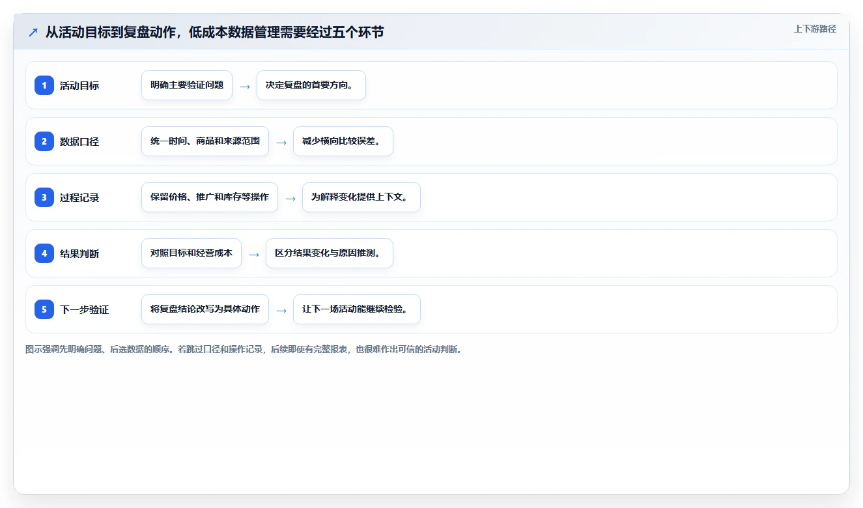
Task: Click the 保留价格、推广和库存等操作 box
Action: tap(210, 197)
